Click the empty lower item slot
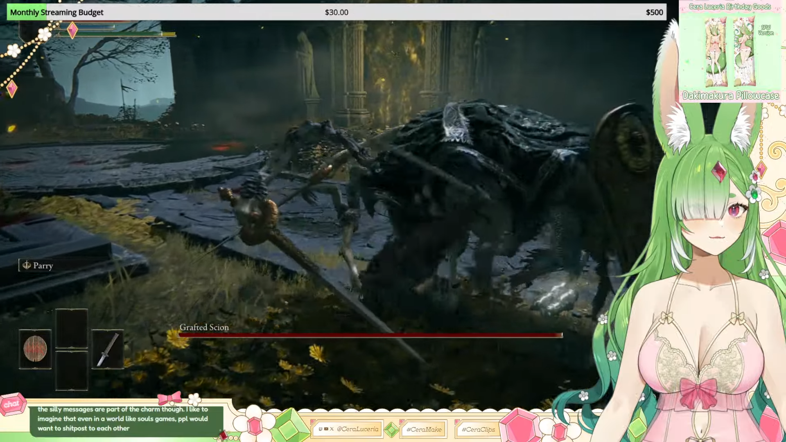The image size is (786, 442). (72, 371)
